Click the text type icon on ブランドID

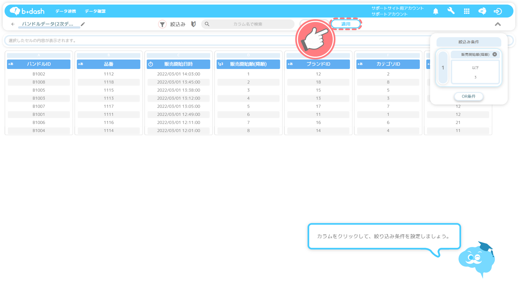coord(290,64)
